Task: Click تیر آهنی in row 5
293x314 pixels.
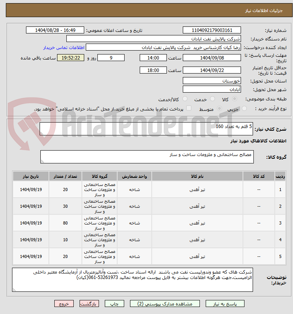Action: click(x=197, y=256)
